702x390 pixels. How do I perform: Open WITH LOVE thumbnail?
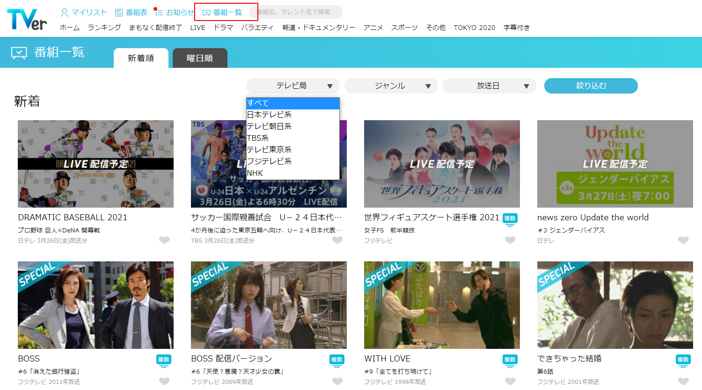442,305
